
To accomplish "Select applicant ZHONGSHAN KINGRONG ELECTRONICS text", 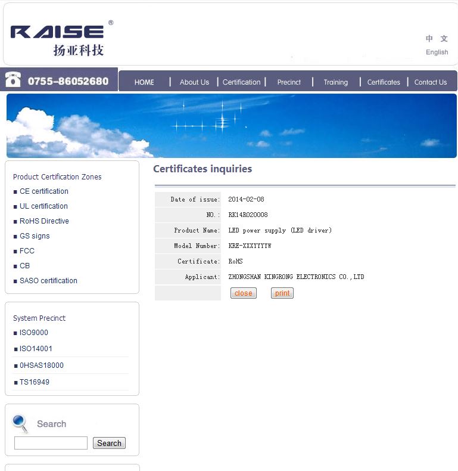I will [x=296, y=277].
